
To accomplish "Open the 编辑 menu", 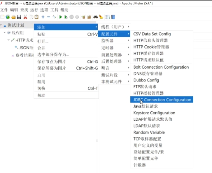I will click(x=14, y=10).
